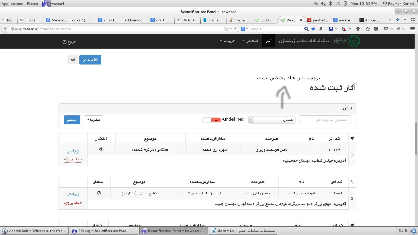Open the یادمانی select dropdown

point(272,120)
